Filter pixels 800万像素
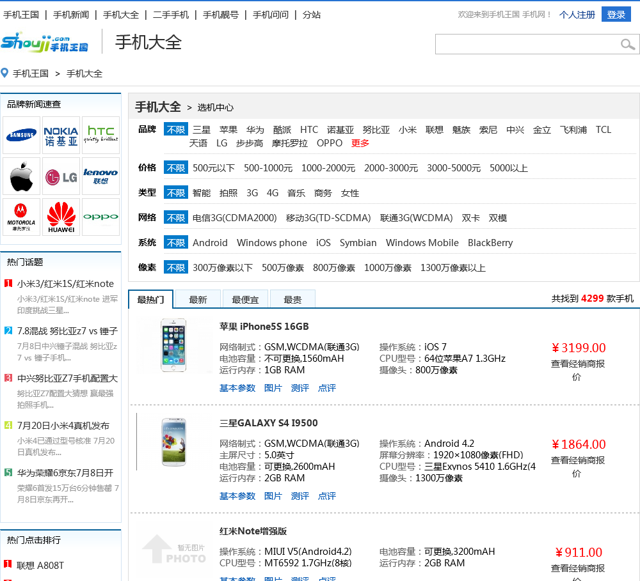 tap(334, 268)
